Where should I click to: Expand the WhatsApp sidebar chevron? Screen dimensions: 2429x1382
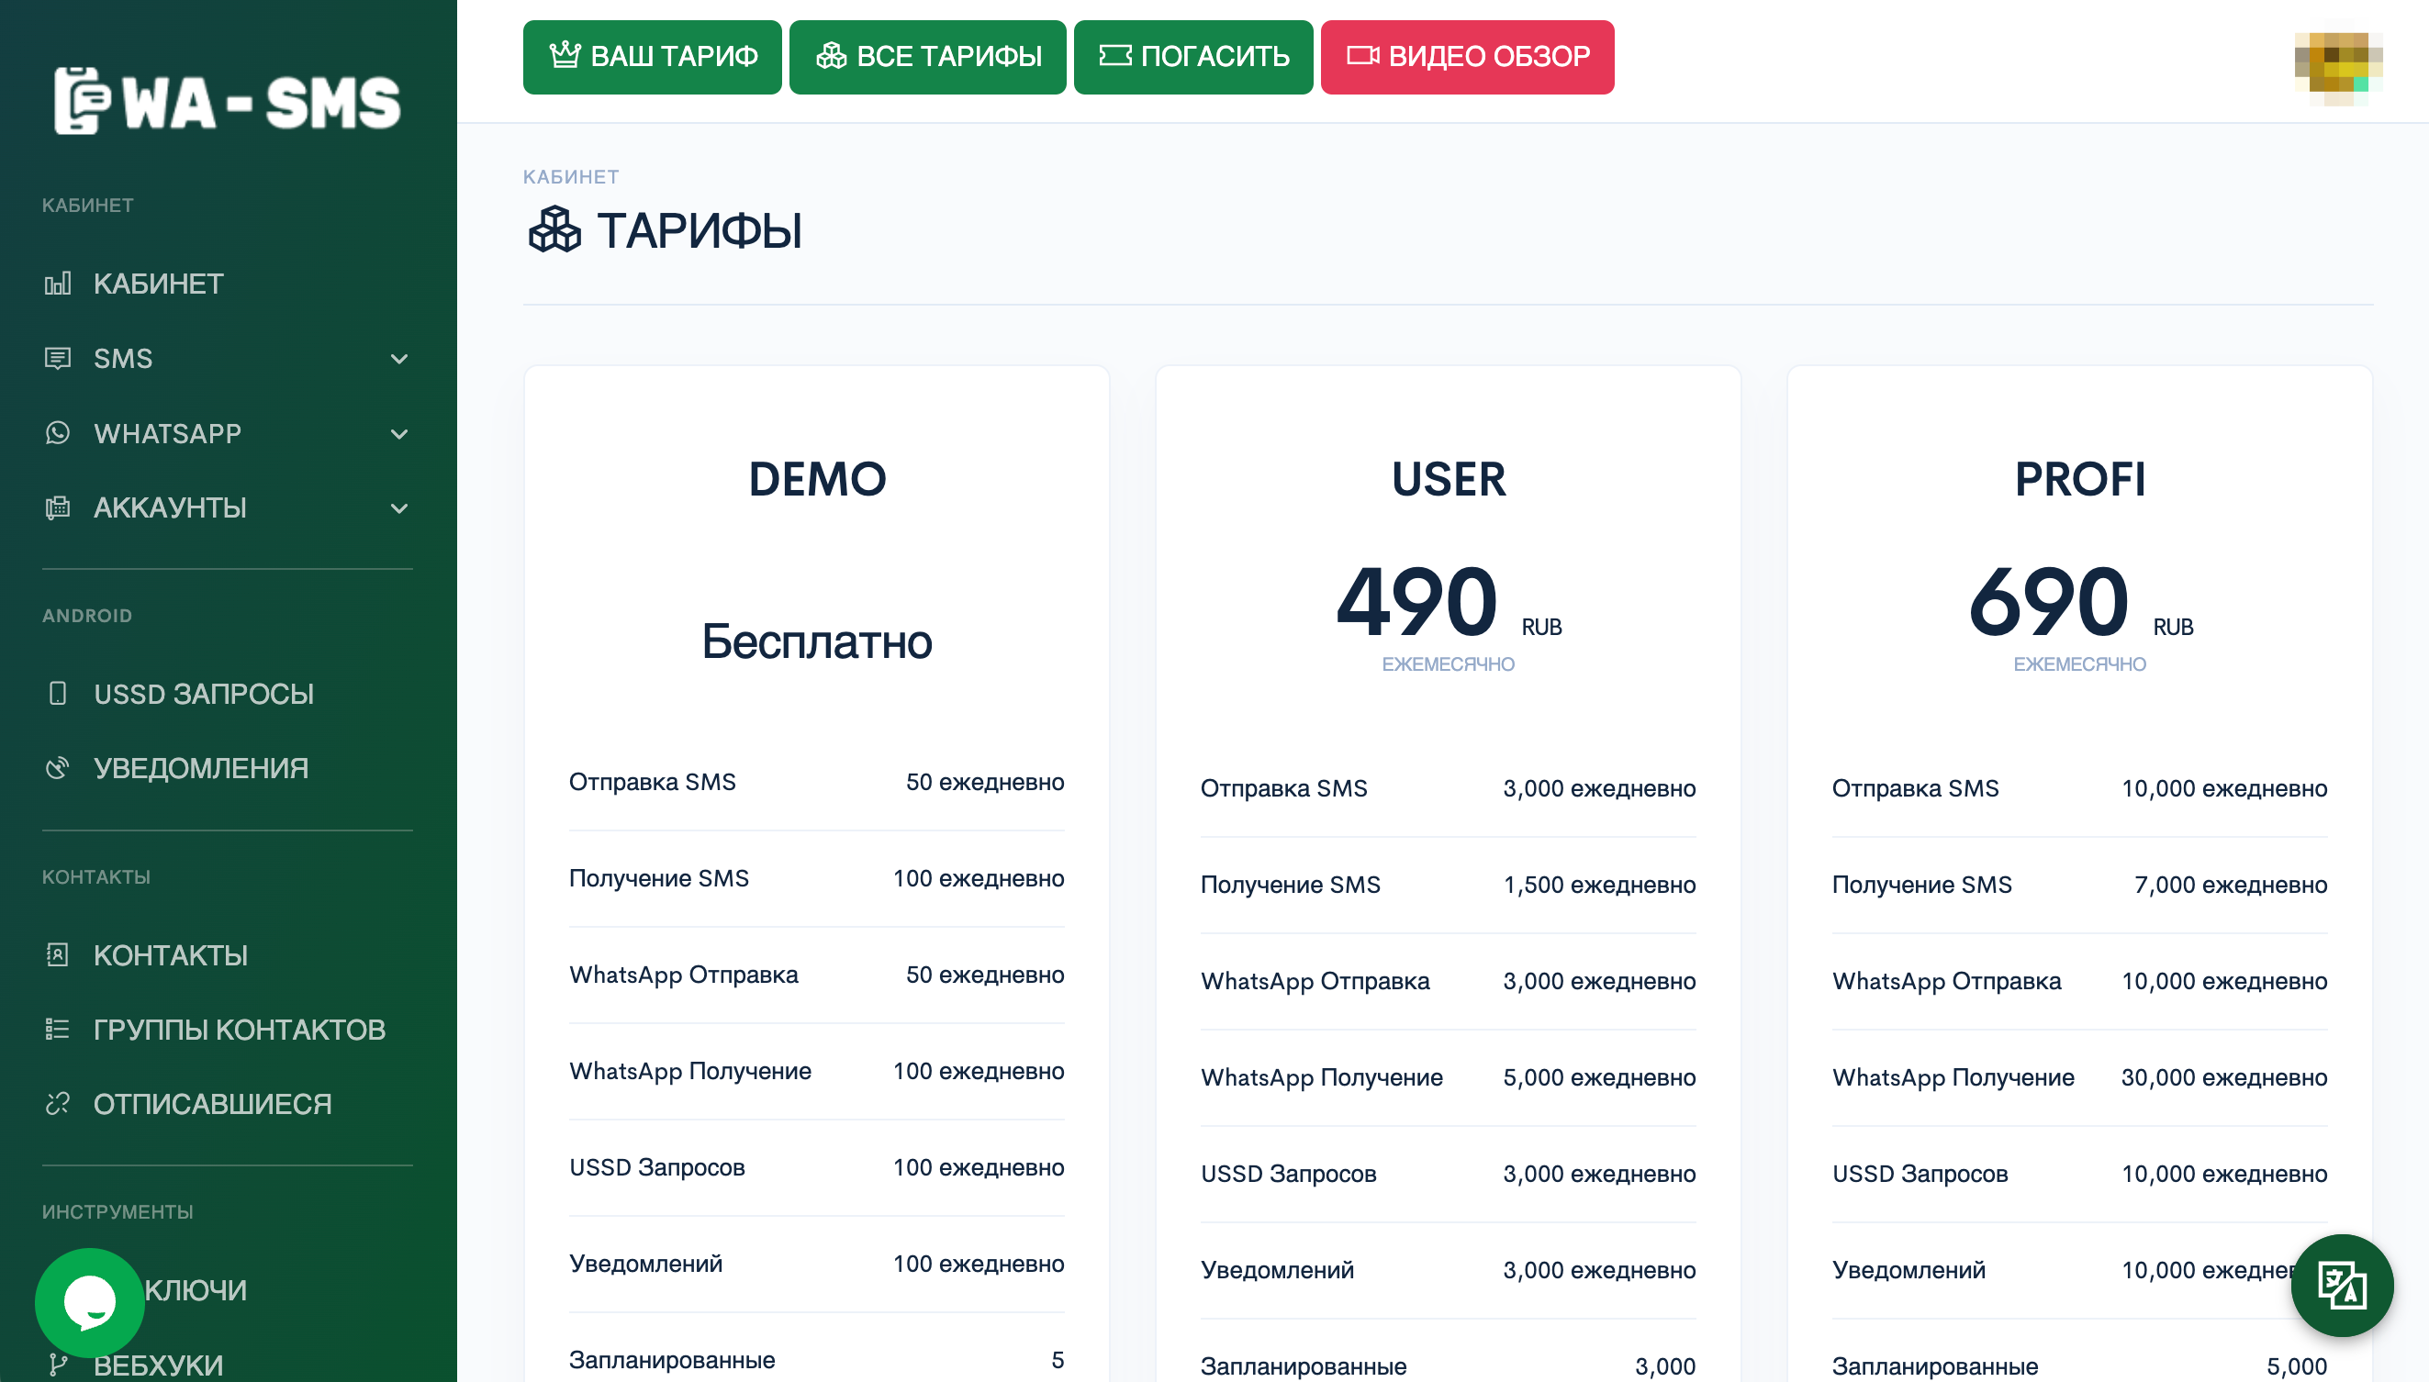[399, 434]
